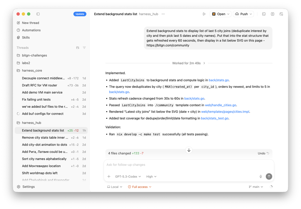This screenshot has width=301, height=209.
Task: Open the Full access permissions dropdown
Action: click(140, 187)
